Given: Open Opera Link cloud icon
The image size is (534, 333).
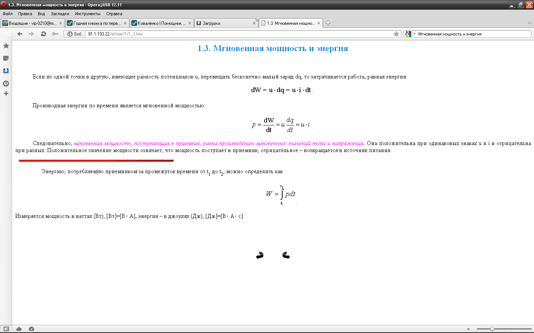Looking at the screenshot, I should (x=19, y=329).
